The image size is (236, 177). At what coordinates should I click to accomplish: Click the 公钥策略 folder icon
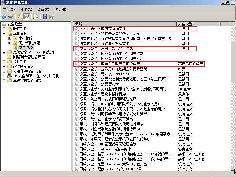(9, 62)
